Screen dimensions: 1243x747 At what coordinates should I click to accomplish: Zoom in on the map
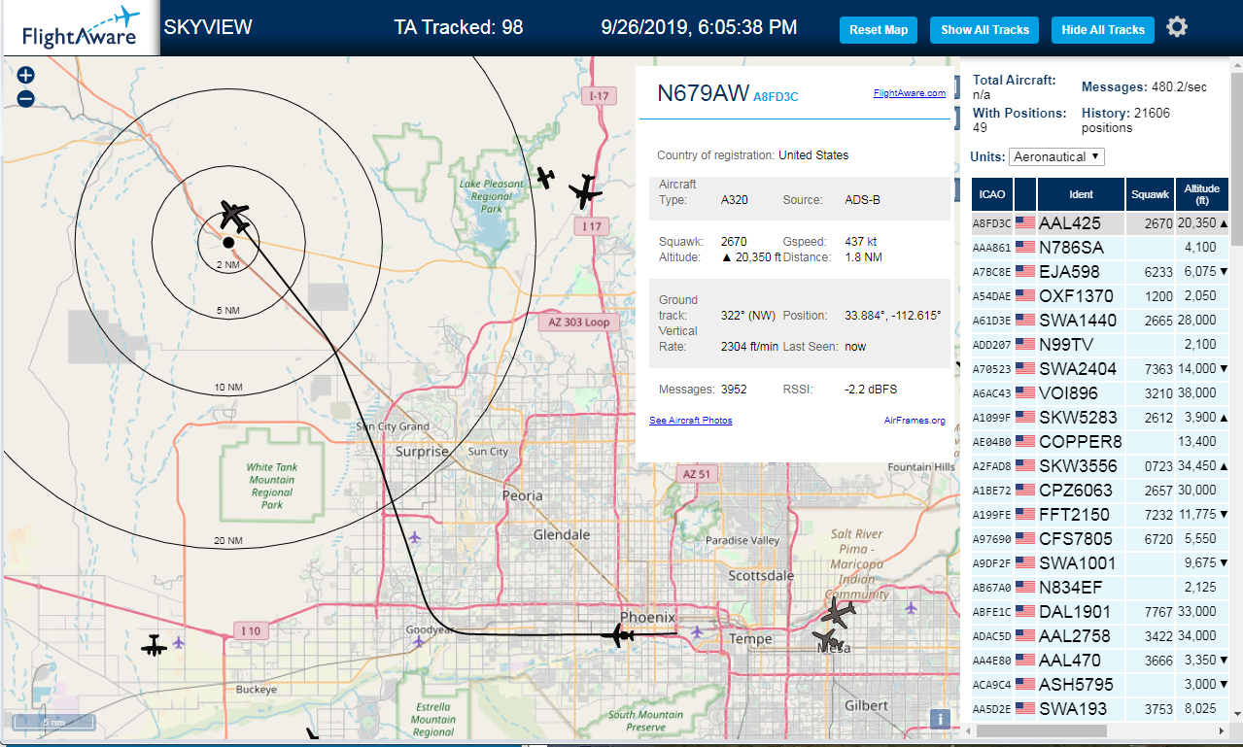tap(26, 75)
